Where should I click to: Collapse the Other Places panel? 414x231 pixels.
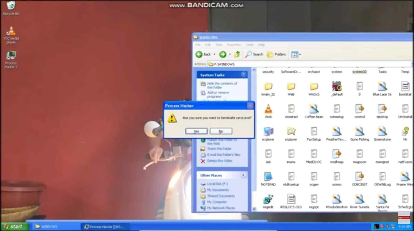click(x=243, y=175)
